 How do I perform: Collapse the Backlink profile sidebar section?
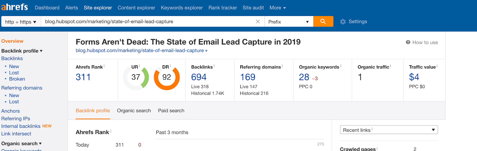41,51
